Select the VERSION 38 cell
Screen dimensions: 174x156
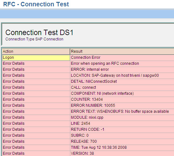click(122, 153)
